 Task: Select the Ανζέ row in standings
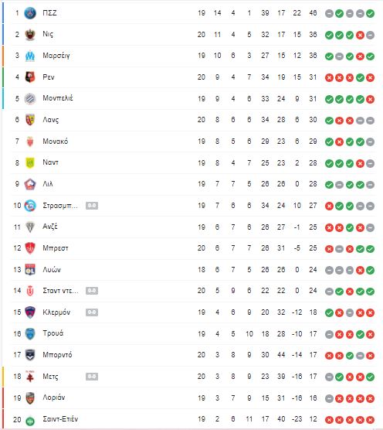193,227
